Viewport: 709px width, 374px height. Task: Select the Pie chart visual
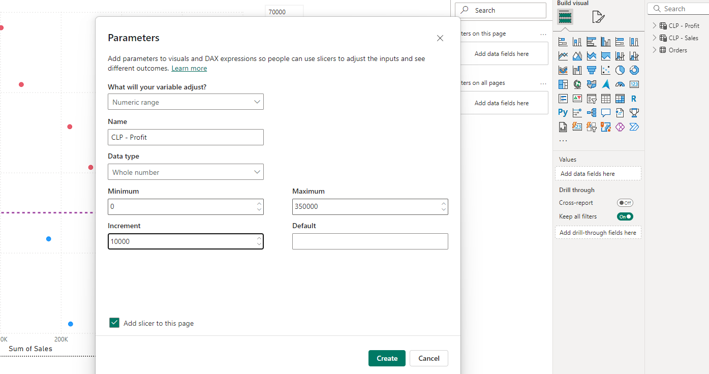[x=620, y=70]
